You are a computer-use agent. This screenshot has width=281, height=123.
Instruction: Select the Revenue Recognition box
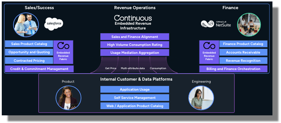pos(243,61)
